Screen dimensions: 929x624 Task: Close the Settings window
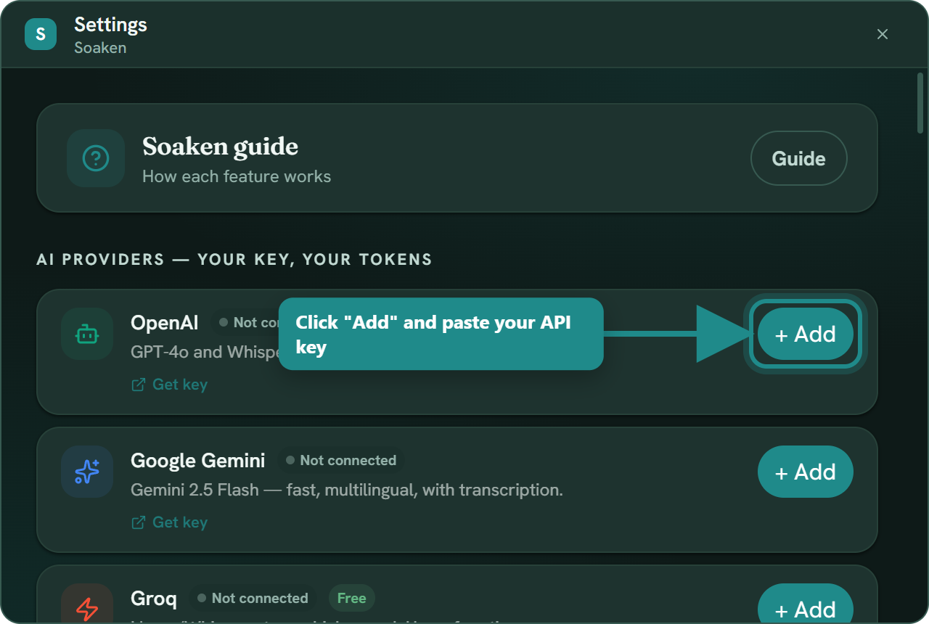tap(883, 34)
